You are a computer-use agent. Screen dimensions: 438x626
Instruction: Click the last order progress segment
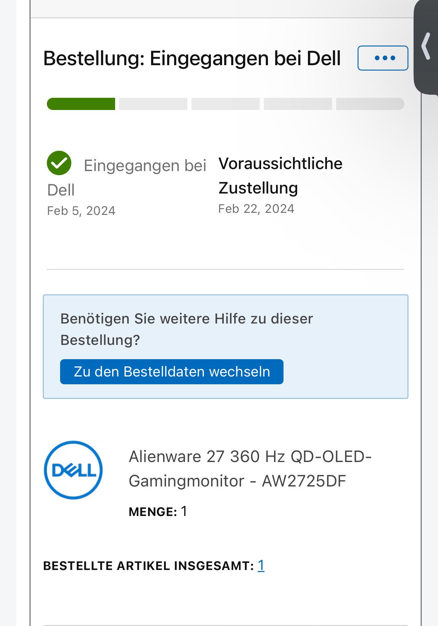click(370, 104)
